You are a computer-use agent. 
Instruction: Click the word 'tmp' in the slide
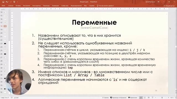pyautogui.click(x=70, y=68)
